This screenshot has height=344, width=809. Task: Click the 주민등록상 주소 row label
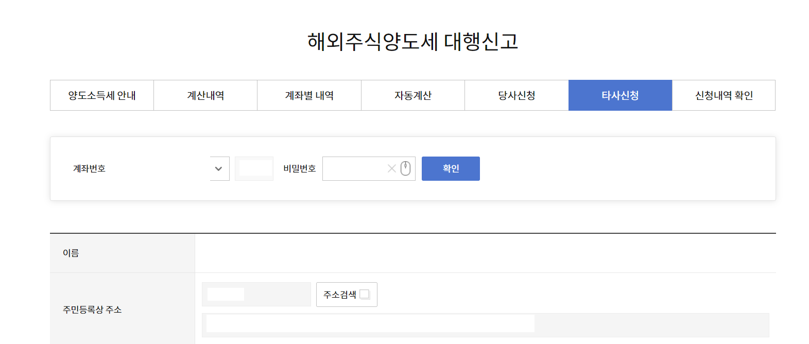click(x=92, y=309)
